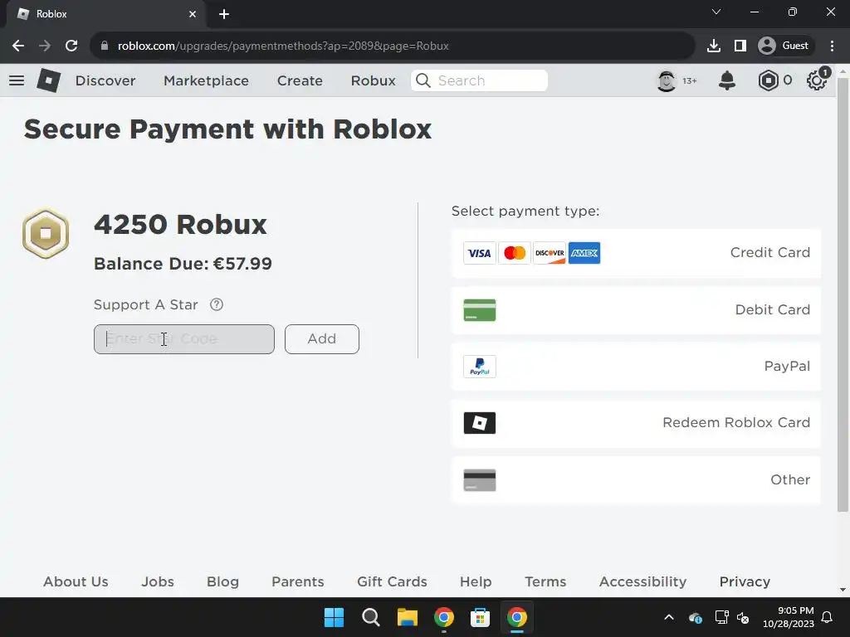Open the Marketplace nav item
Image resolution: width=850 pixels, height=637 pixels.
click(206, 80)
